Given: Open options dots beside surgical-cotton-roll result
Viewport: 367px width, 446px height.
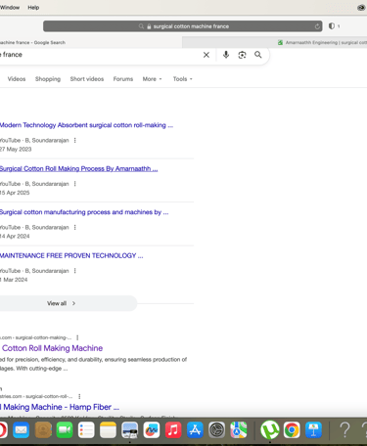Looking at the screenshot, I should pyautogui.click(x=79, y=396).
